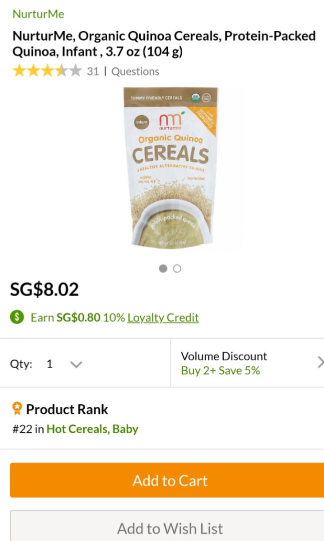This screenshot has height=541, width=324.
Task: Open the Qty selector showing 1
Action: click(x=49, y=364)
